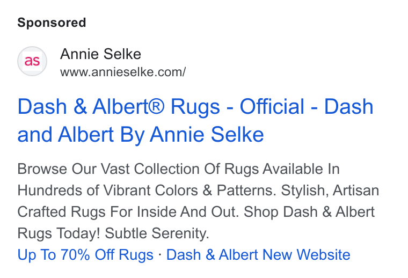The height and width of the screenshot is (278, 408).
Task: Click 'and Albert By Annie Selke' headline line
Action: [x=141, y=135]
